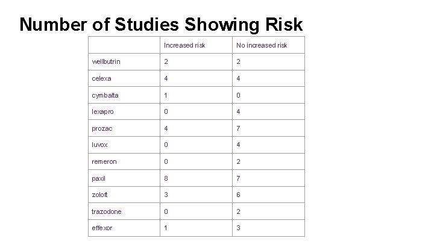
Task: Select the 'No increased risk' column header
Action: click(x=262, y=45)
